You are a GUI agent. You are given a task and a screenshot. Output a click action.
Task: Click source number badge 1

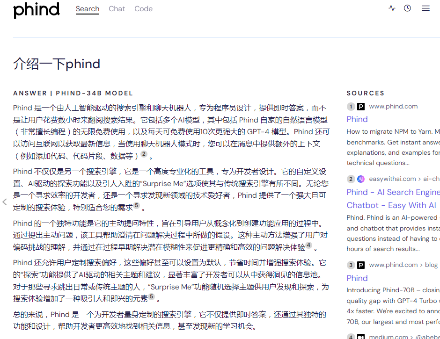(351, 107)
